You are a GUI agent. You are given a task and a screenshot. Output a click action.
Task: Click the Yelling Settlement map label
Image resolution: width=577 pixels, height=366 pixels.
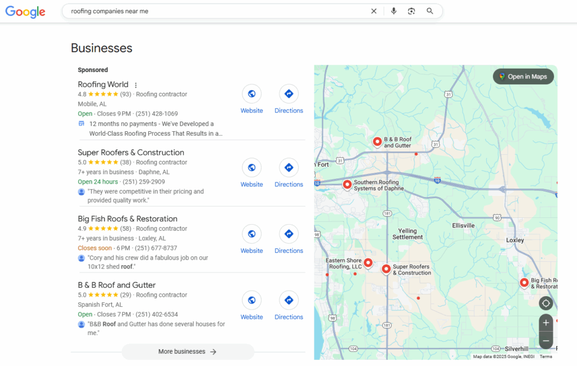tap(407, 234)
